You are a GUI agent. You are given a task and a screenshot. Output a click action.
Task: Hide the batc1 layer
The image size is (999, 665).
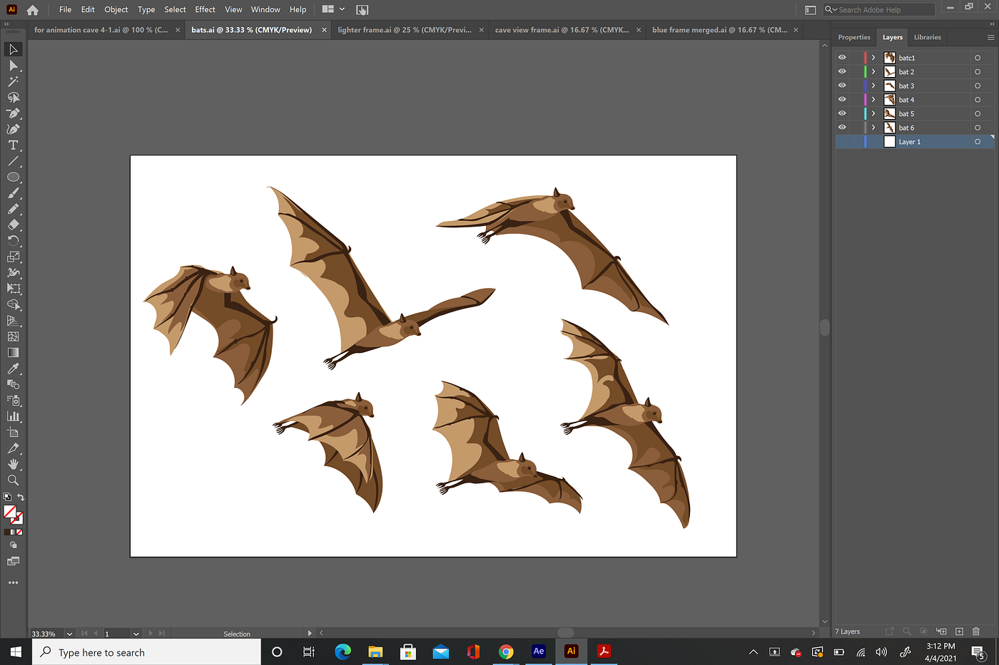[842, 58]
